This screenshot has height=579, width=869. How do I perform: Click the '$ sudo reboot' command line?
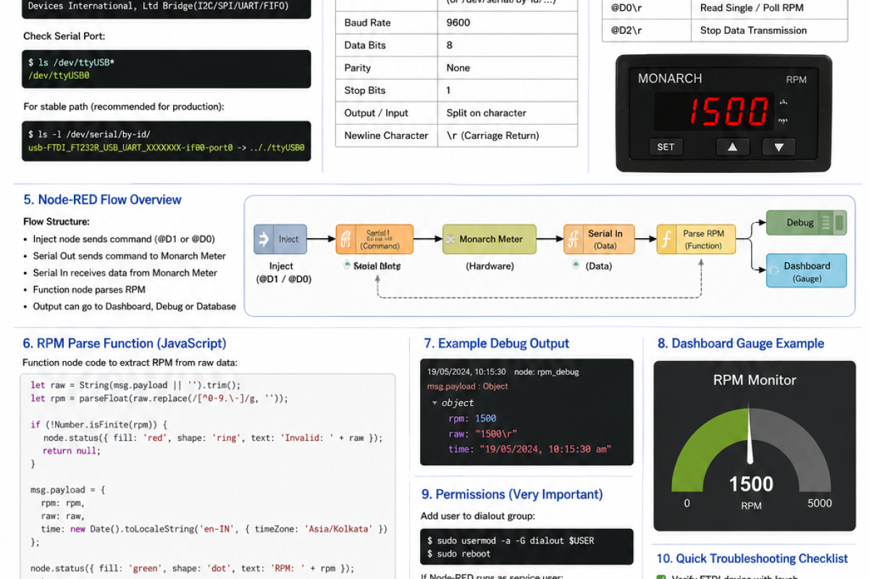click(458, 554)
